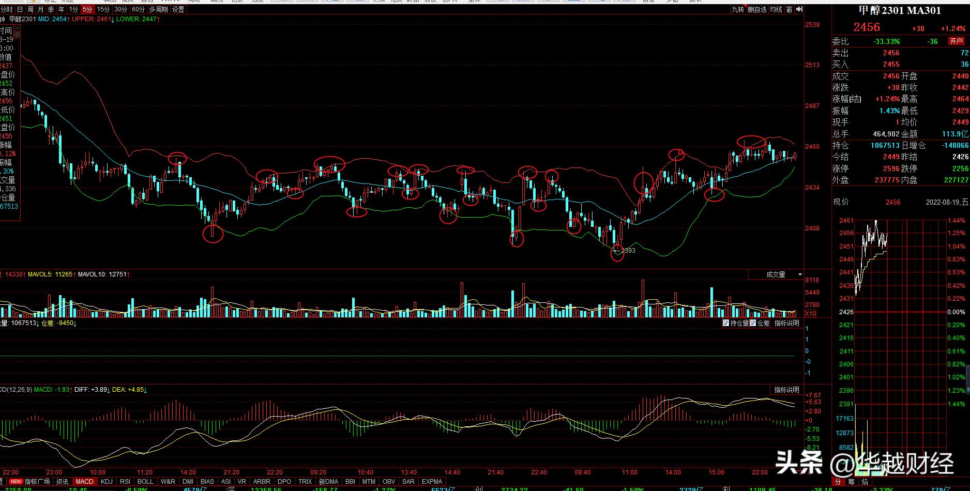Click the small gear icon under info panel close
Image resolution: width=970 pixels, height=491 pixels.
pyautogui.click(x=17, y=35)
